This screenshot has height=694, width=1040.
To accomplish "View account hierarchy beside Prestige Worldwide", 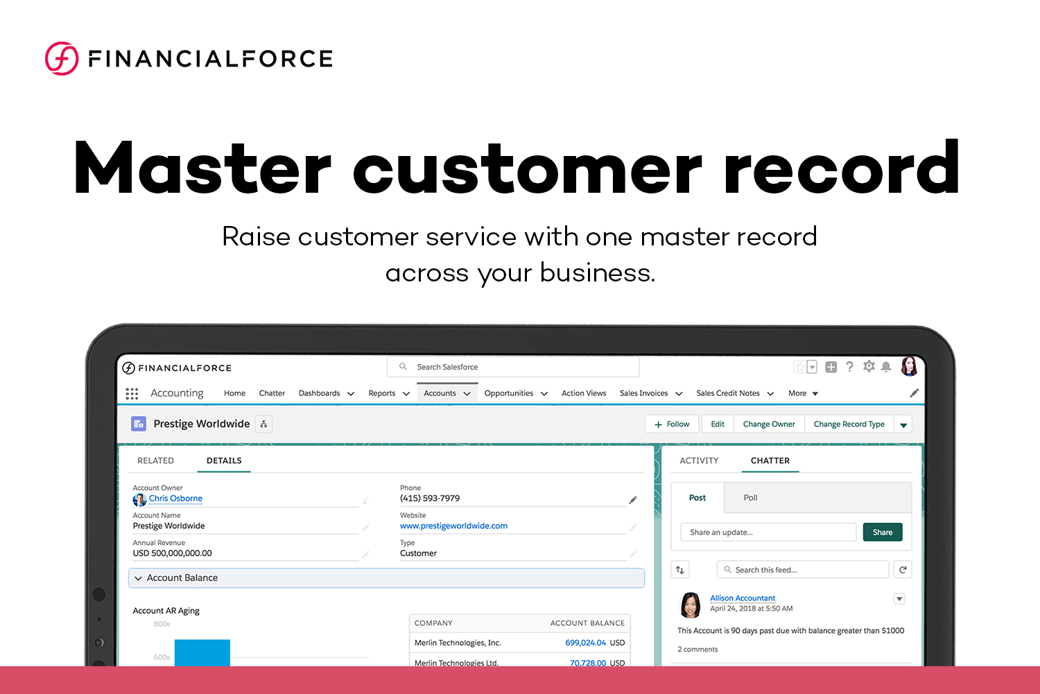I will click(263, 424).
